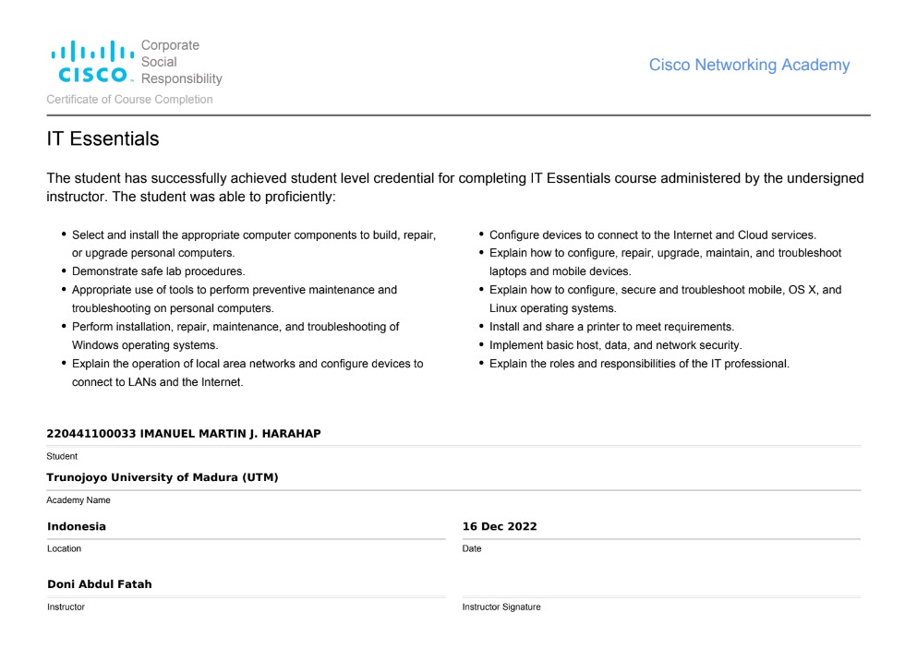Click the Demonstrate safe lab procedures bullet

coord(158,271)
